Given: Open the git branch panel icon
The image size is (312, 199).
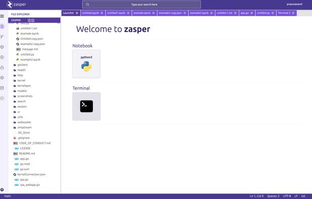Looking at the screenshot, I should [x=2, y=36].
